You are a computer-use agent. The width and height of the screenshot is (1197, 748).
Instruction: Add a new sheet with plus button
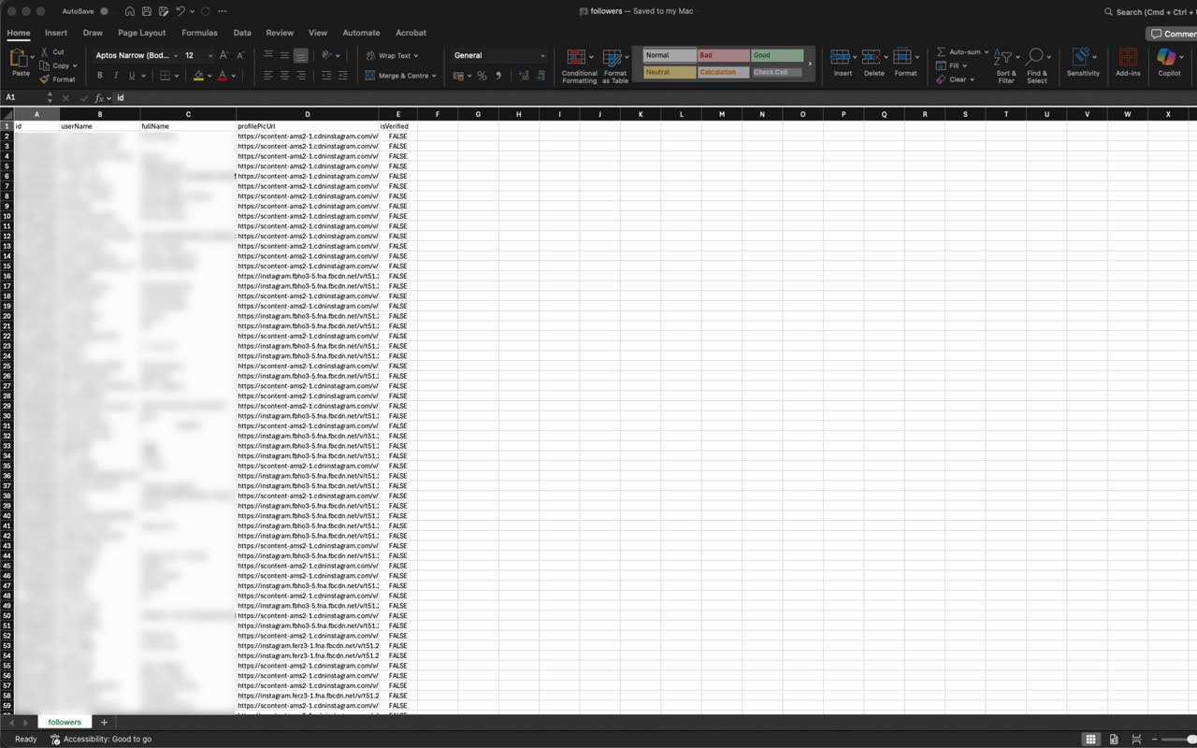(x=104, y=722)
